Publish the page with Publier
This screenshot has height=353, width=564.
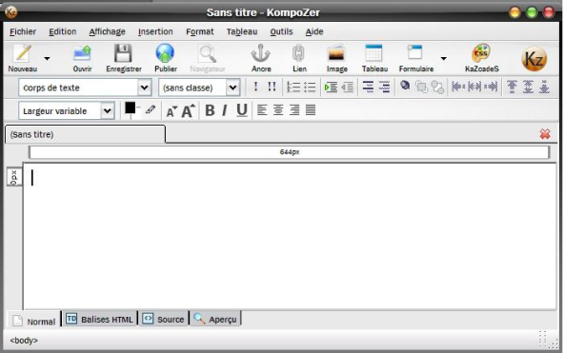tap(166, 58)
